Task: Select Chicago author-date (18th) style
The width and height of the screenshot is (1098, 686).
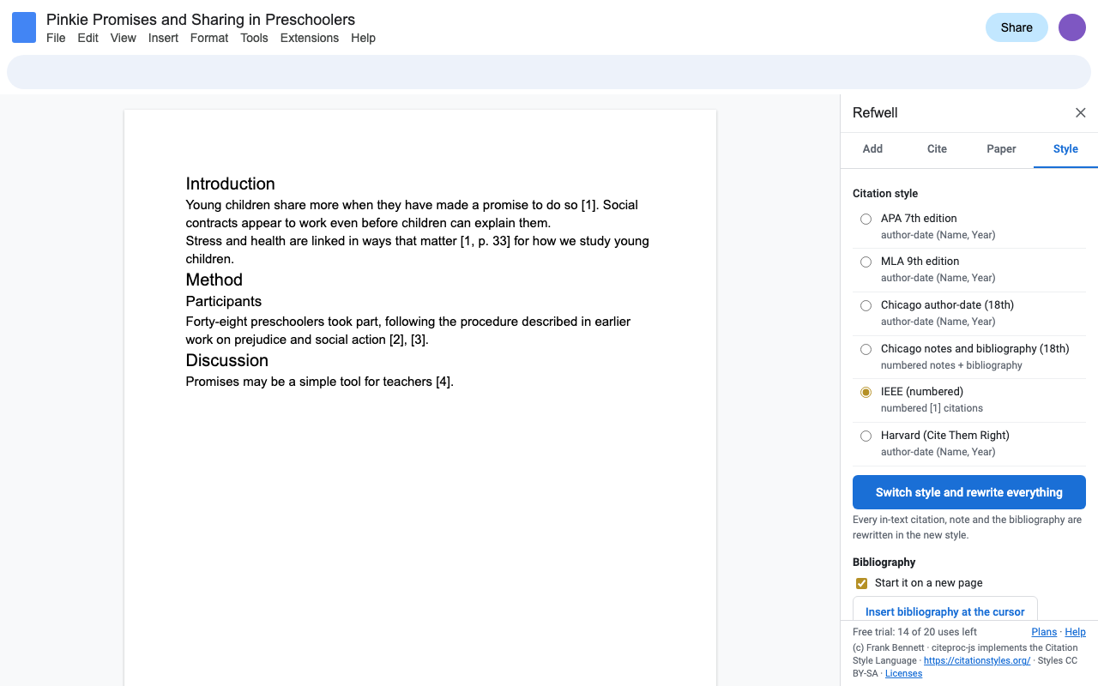Action: pos(866,305)
